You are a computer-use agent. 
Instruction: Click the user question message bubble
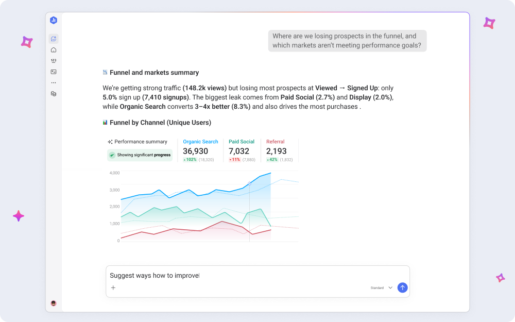[347, 41]
